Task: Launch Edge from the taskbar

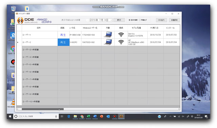Action: (68, 116)
